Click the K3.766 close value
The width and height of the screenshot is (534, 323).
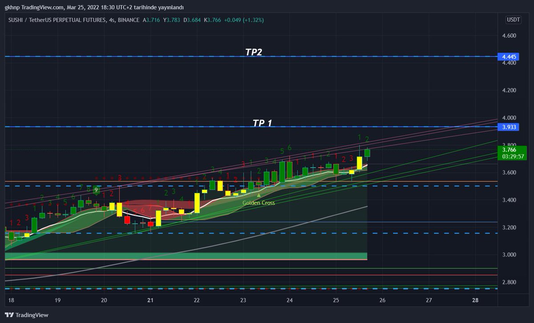212,20
